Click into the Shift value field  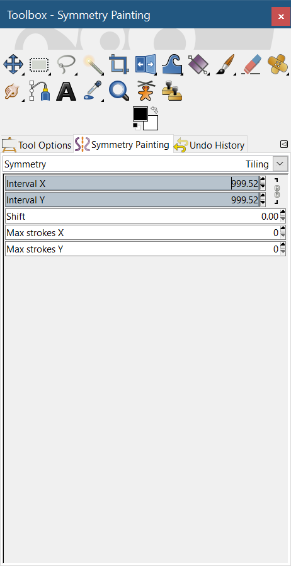click(x=142, y=217)
